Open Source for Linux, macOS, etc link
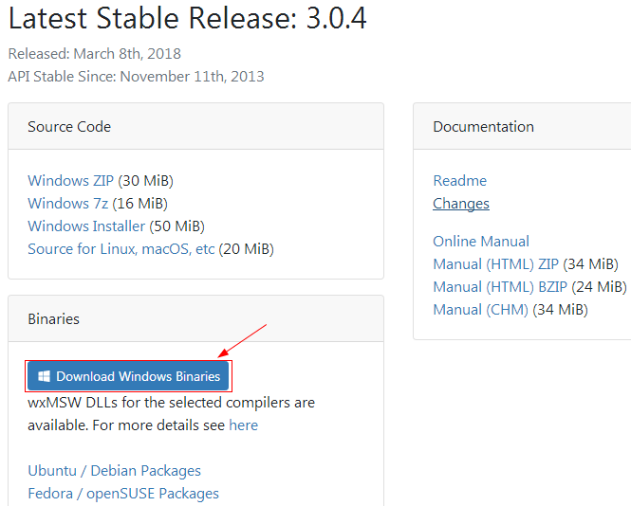This screenshot has width=631, height=506. (121, 249)
